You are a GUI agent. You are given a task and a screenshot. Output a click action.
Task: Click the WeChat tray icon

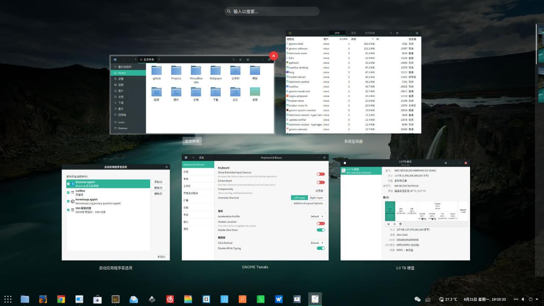click(417, 299)
